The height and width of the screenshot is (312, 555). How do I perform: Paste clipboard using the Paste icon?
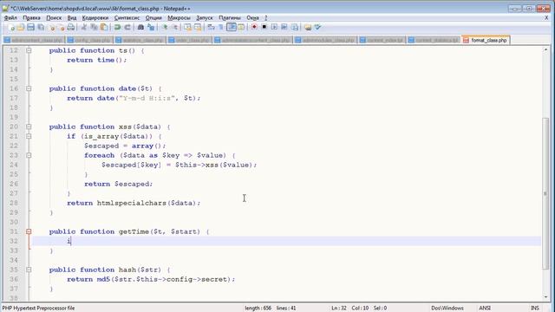pyautogui.click(x=104, y=27)
